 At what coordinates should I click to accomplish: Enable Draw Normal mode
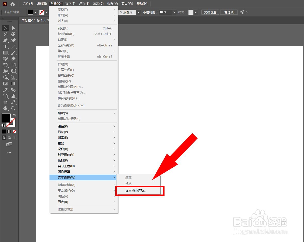4,138
